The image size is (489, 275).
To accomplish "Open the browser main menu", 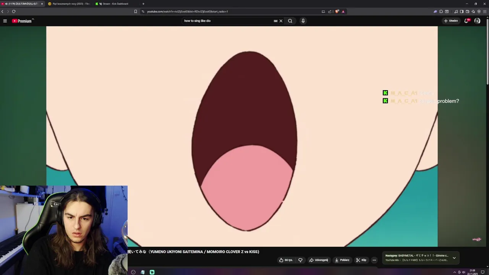I will [485, 11].
